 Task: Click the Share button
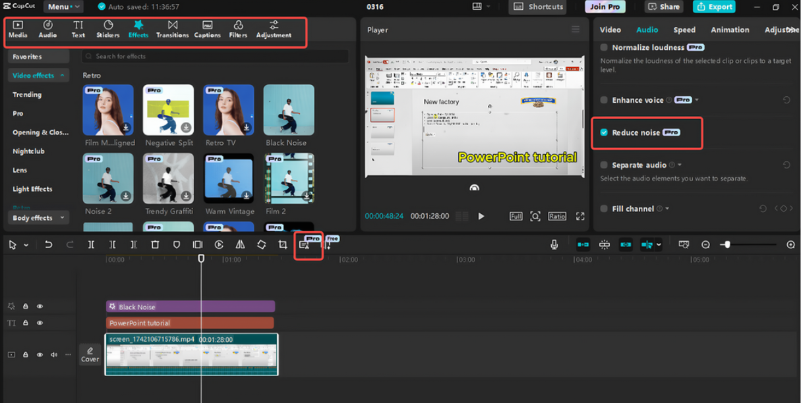[664, 7]
